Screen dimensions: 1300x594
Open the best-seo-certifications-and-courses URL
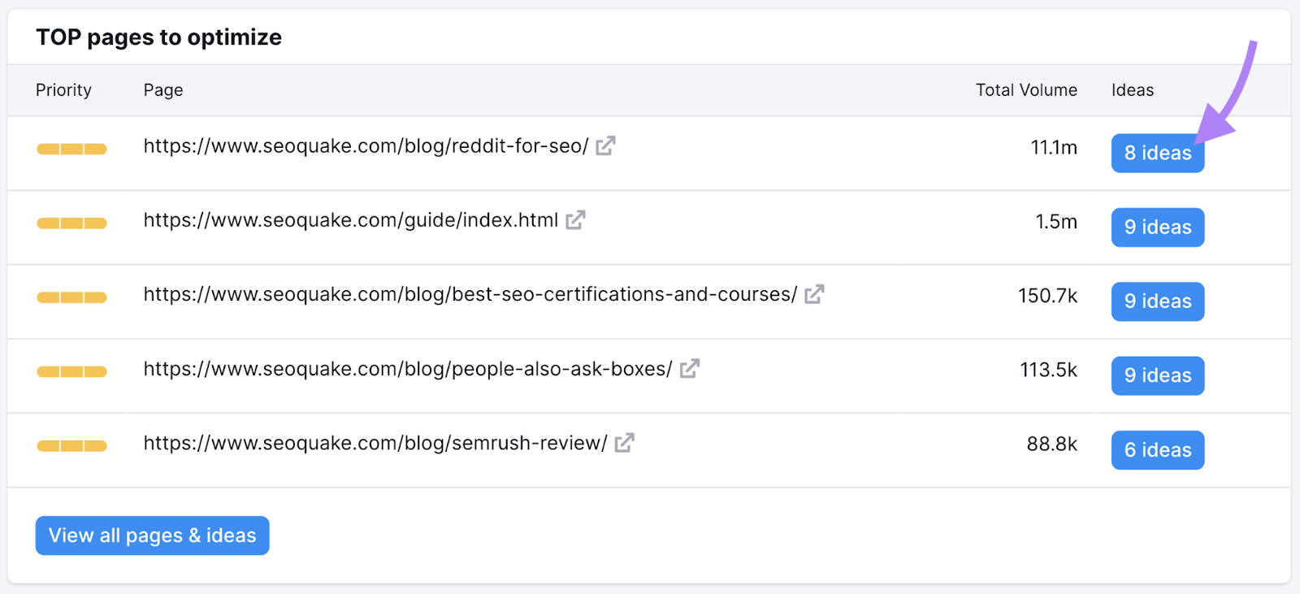(x=470, y=294)
